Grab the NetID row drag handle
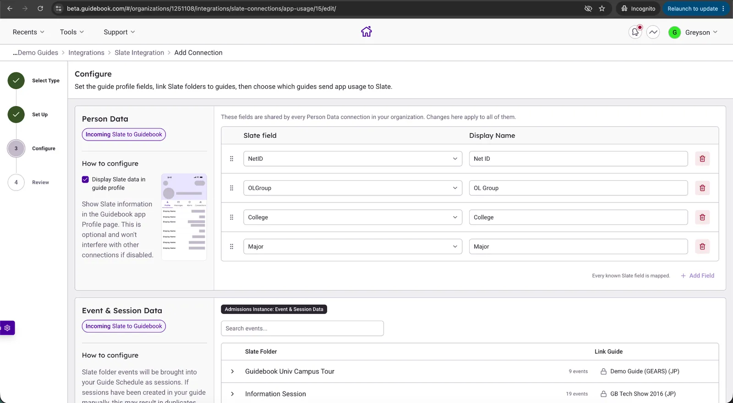The height and width of the screenshot is (403, 733). click(231, 158)
